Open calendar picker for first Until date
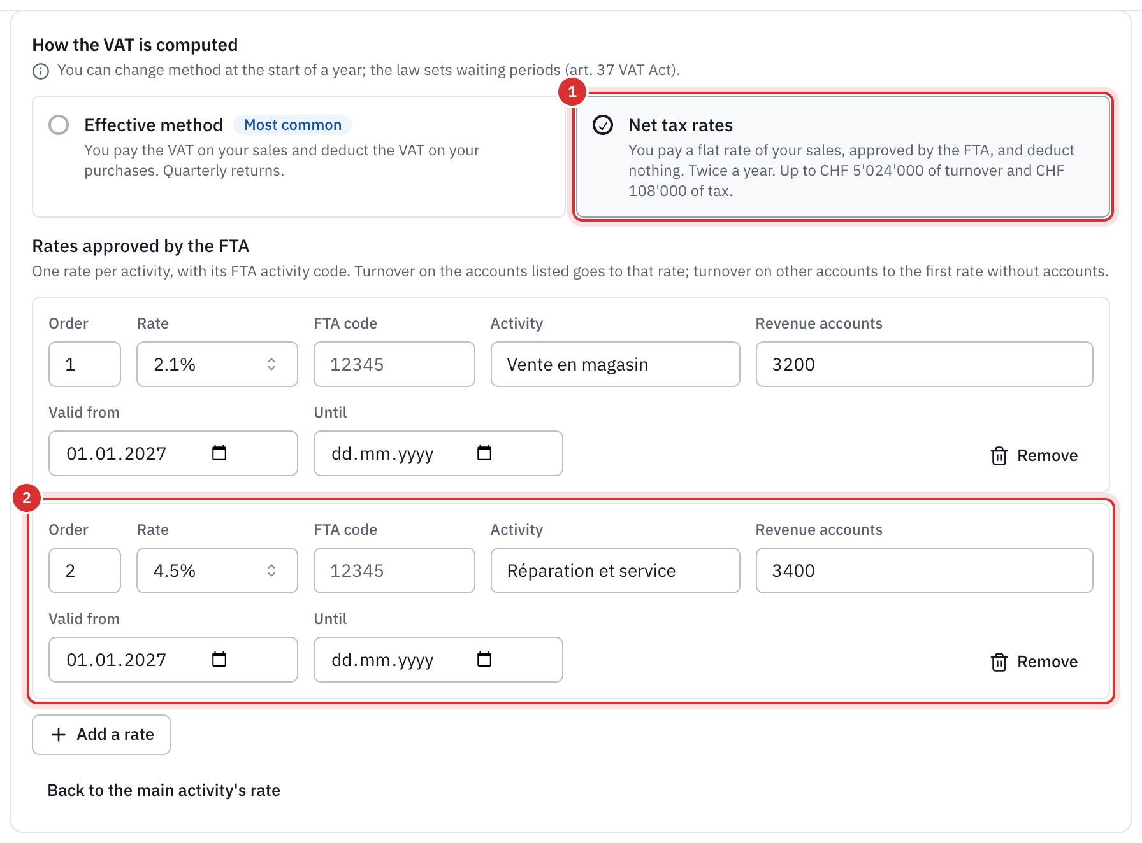 pyautogui.click(x=484, y=453)
